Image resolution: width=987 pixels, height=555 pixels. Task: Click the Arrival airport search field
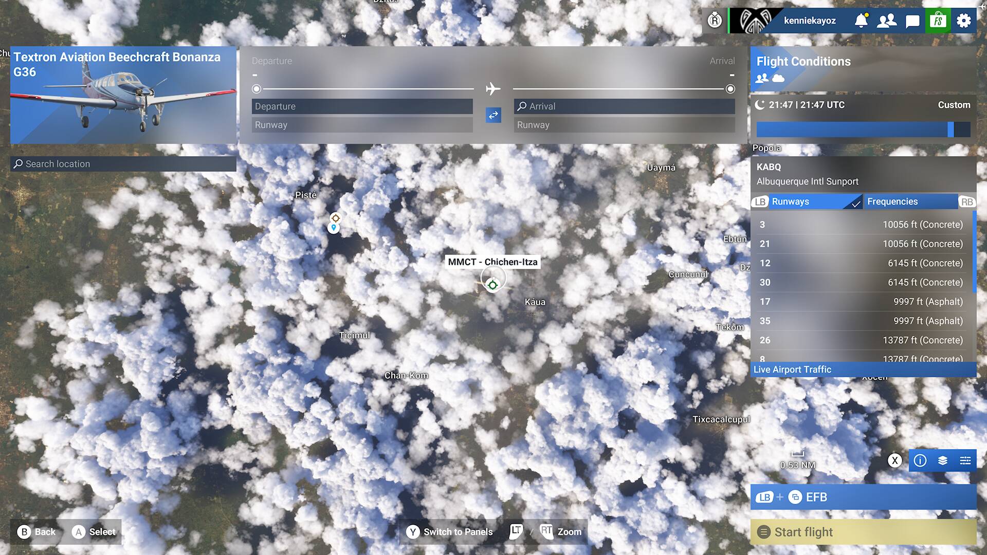click(625, 106)
